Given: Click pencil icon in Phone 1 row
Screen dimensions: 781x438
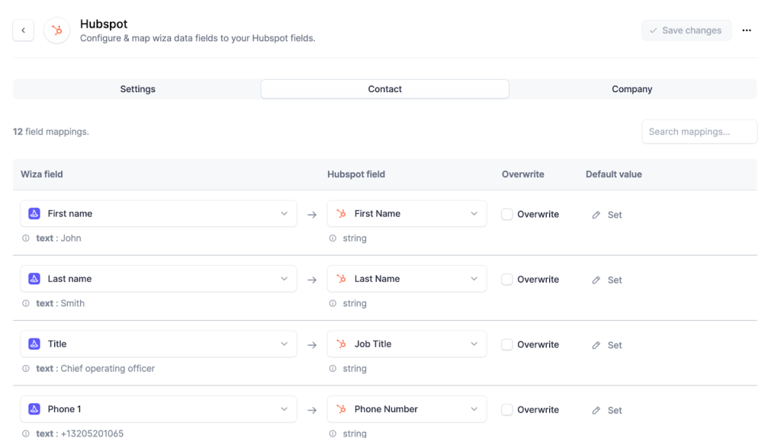Looking at the screenshot, I should click(596, 410).
